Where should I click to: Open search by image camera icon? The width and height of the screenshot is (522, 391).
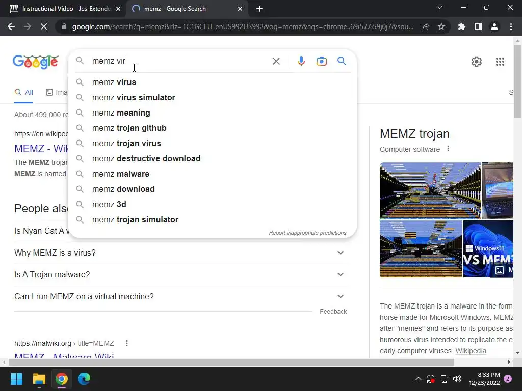click(322, 61)
